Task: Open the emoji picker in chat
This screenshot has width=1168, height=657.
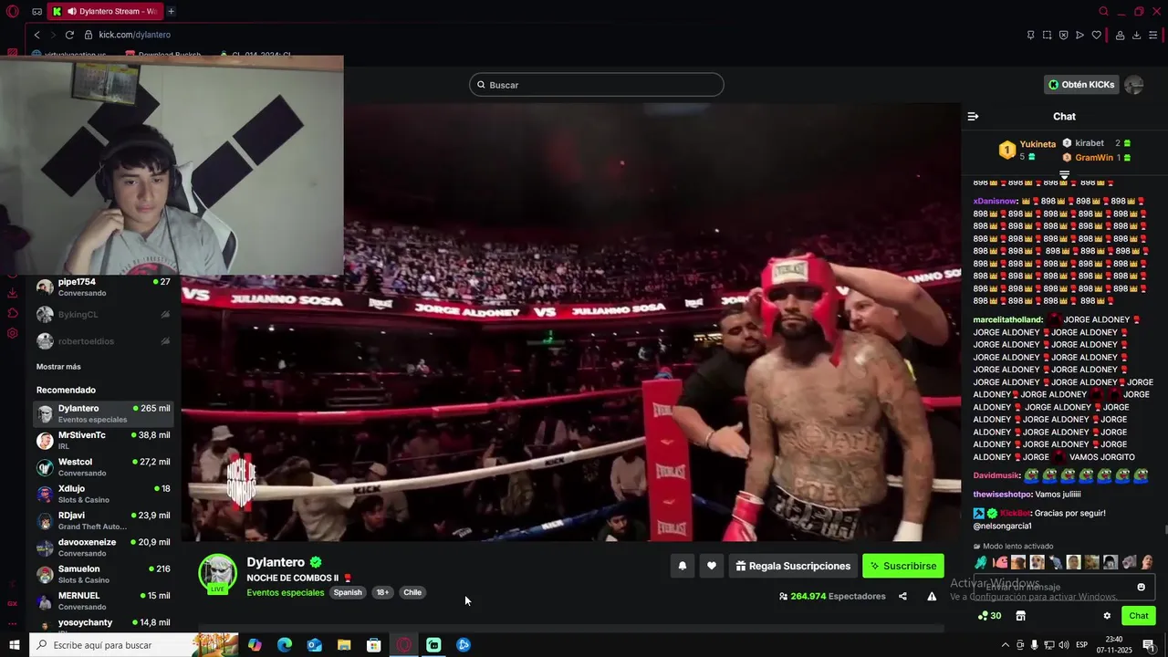Action: [x=1141, y=587]
